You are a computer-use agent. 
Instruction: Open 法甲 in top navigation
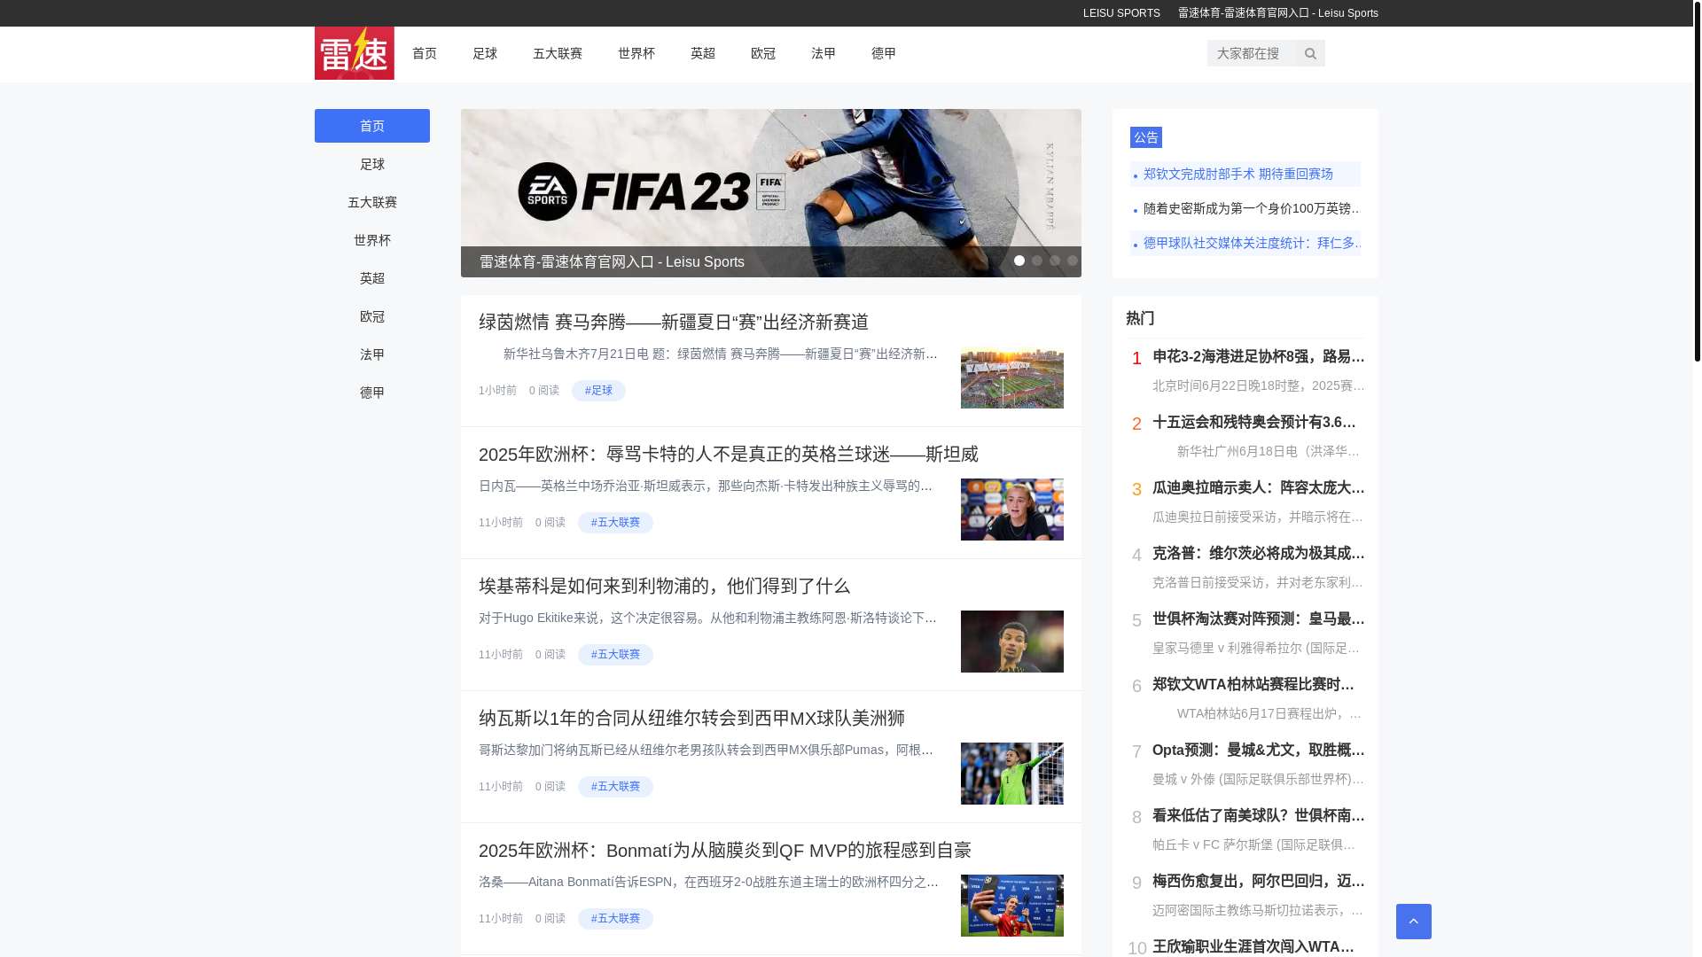tap(824, 53)
